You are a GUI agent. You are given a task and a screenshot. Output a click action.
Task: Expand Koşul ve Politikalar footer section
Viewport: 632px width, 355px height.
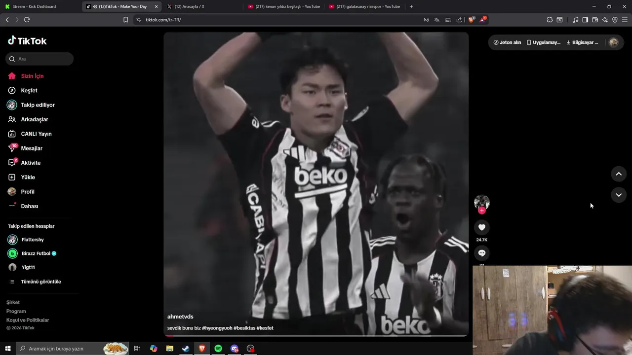(x=28, y=320)
